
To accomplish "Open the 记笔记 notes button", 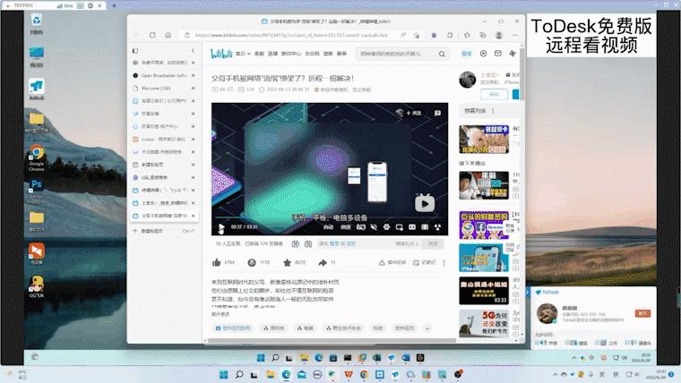I will (x=425, y=263).
